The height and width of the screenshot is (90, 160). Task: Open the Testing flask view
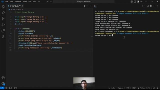(x=3, y=37)
